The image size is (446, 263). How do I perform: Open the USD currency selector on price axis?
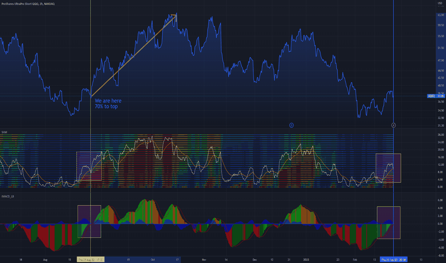pos(440,3)
